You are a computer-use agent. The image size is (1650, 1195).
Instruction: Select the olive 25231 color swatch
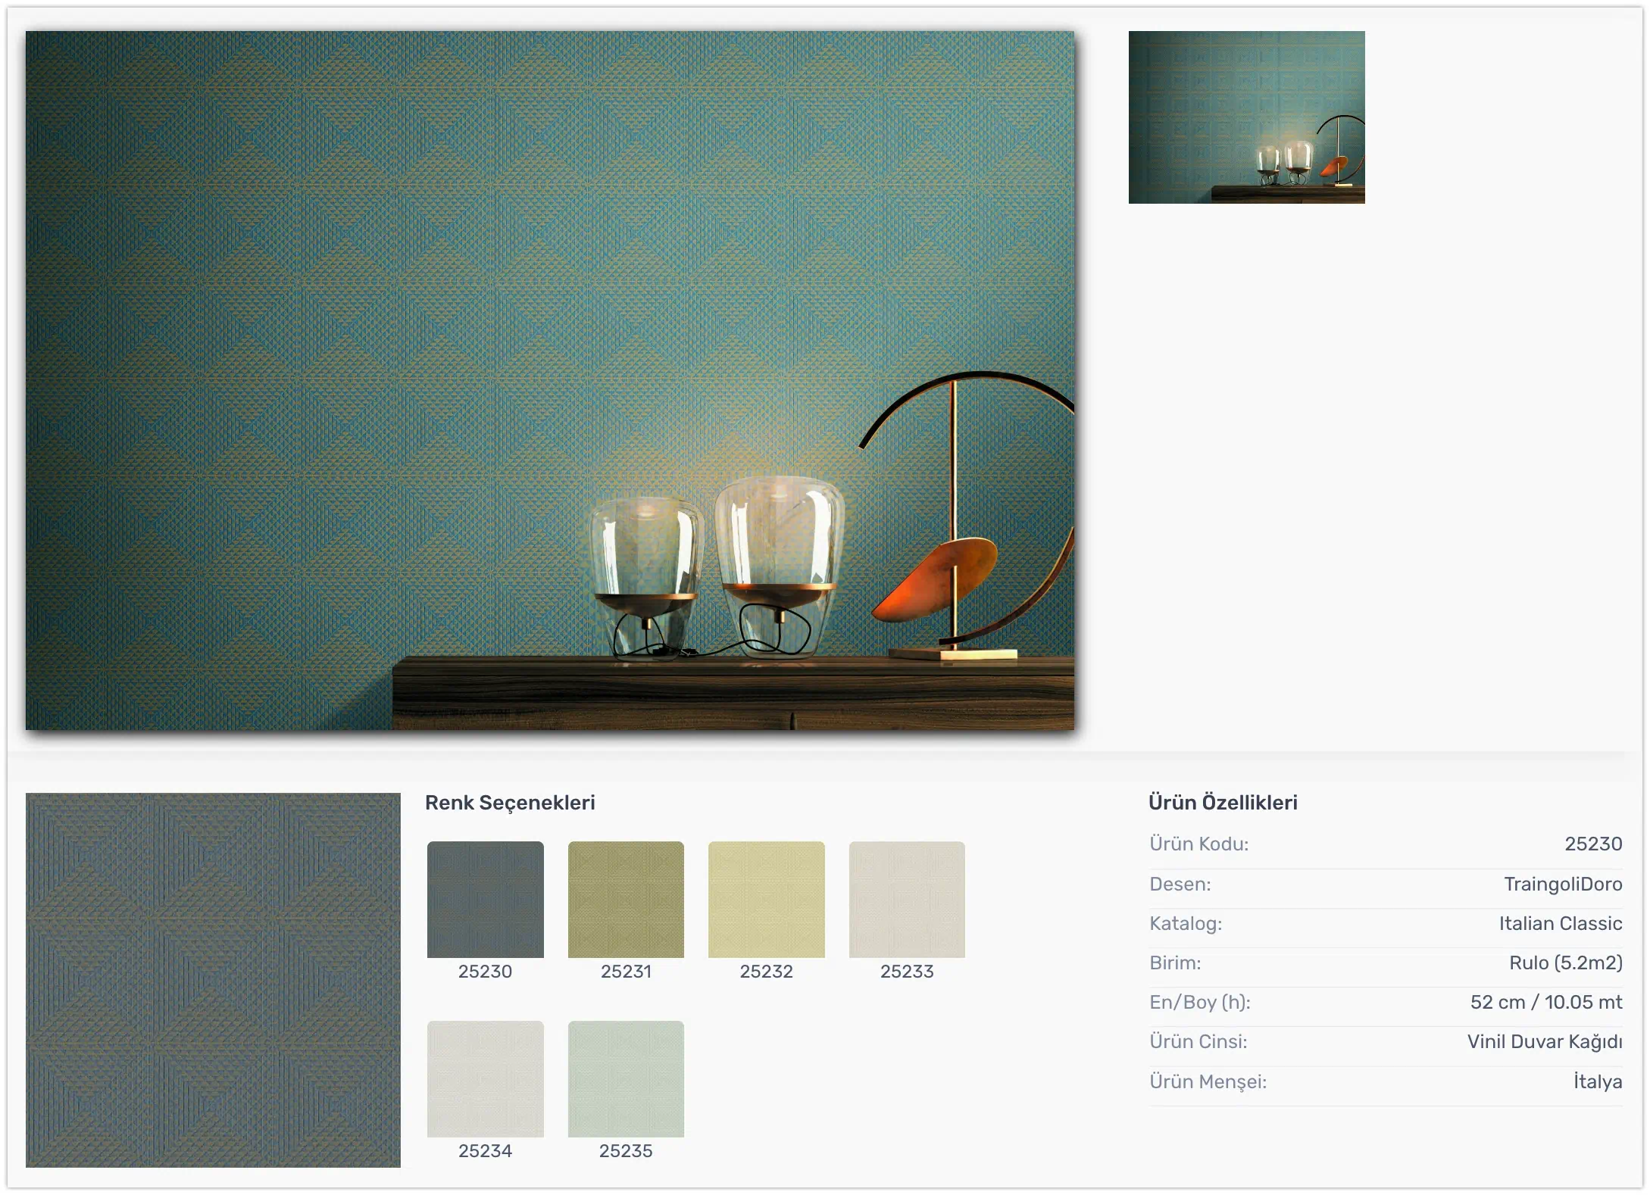pos(626,899)
